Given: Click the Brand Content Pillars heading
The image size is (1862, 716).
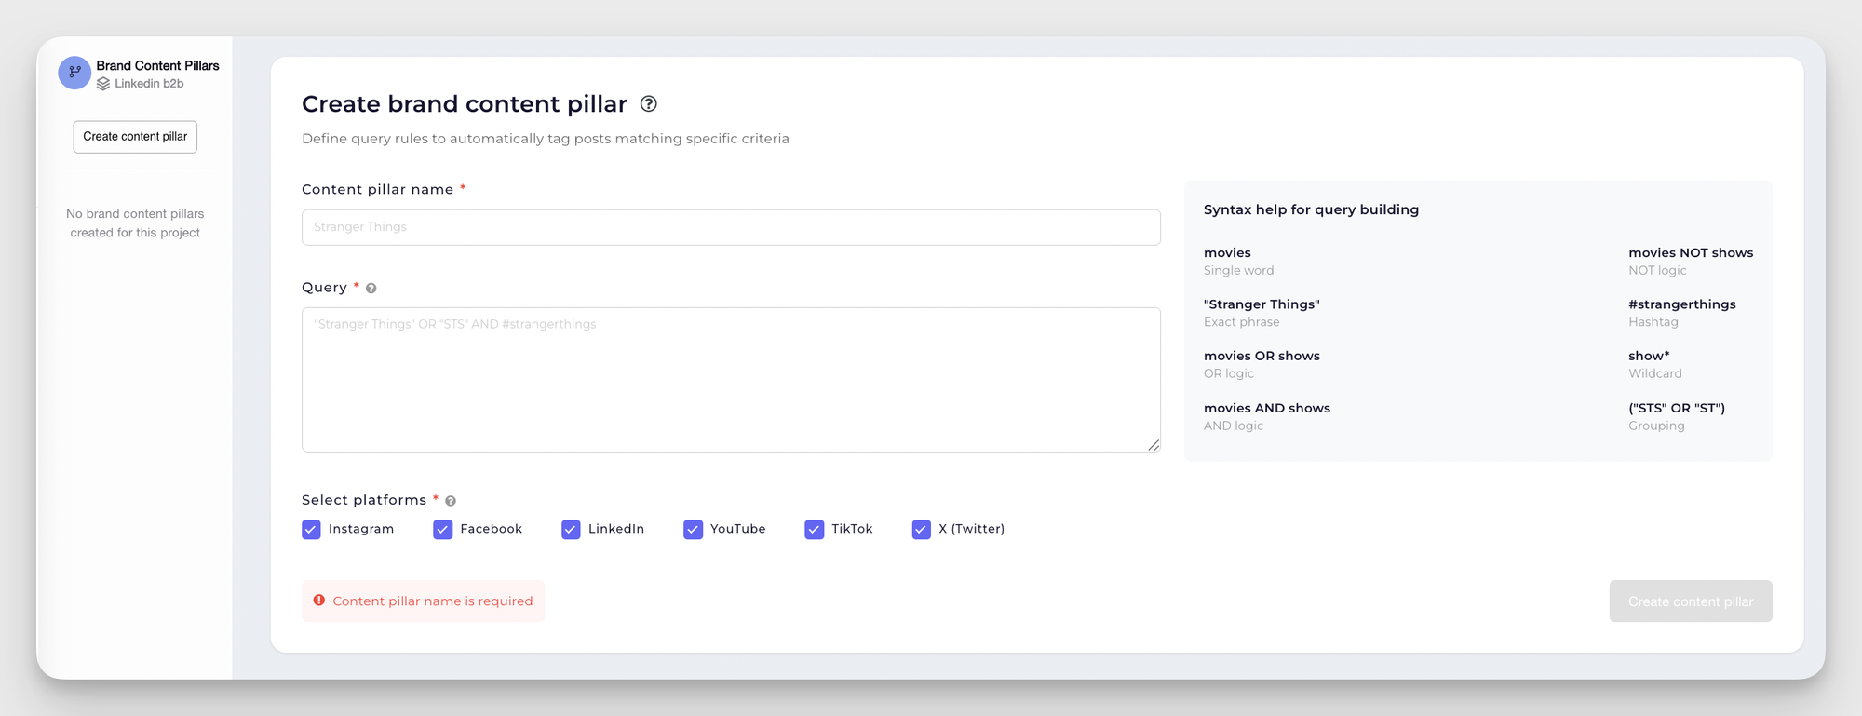Looking at the screenshot, I should click(x=157, y=65).
